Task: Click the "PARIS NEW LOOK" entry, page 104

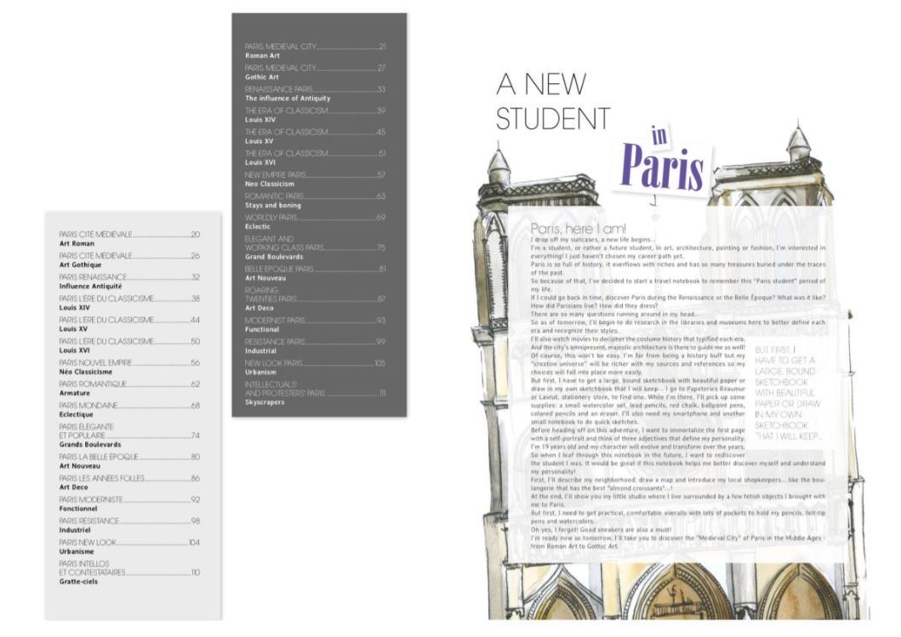Action: tap(129, 543)
